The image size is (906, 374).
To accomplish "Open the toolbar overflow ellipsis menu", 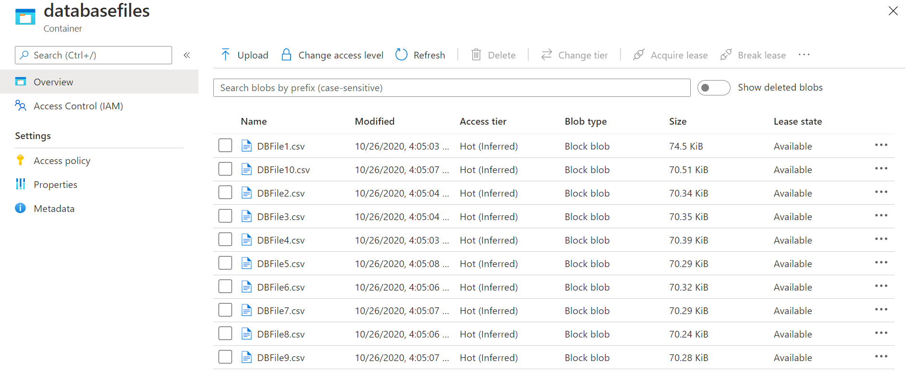I will pyautogui.click(x=804, y=55).
